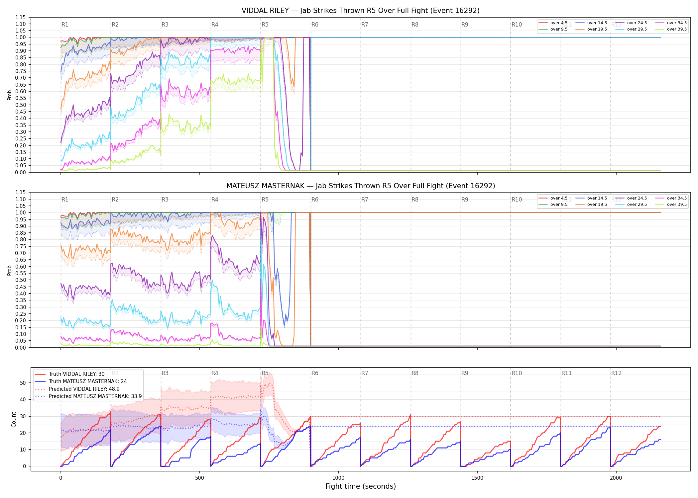
Task: Click the R6 round marker in top chart
Action: [x=315, y=25]
